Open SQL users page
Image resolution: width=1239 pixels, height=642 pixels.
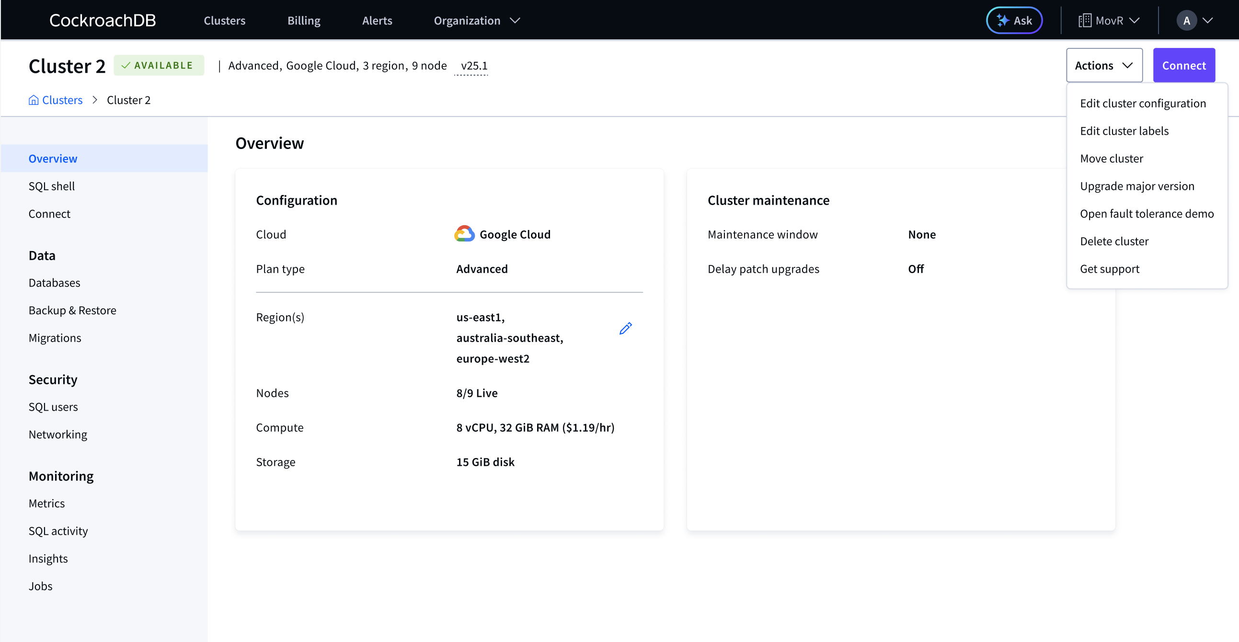[x=53, y=407]
